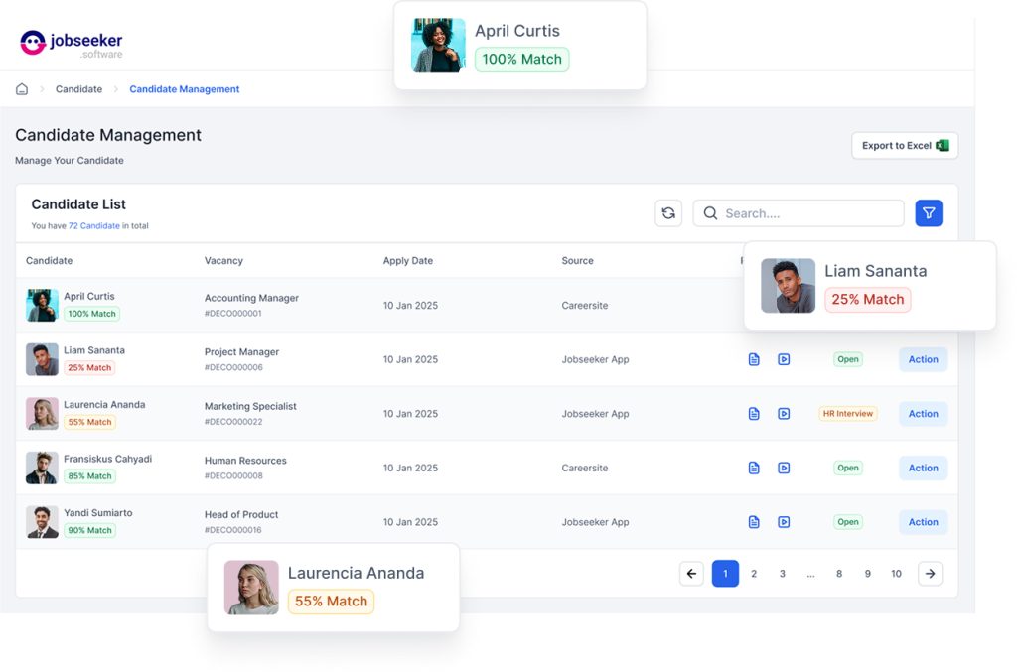Image resolution: width=1017 pixels, height=672 pixels.
Task: Go to the next page with the right arrow
Action: coord(930,574)
